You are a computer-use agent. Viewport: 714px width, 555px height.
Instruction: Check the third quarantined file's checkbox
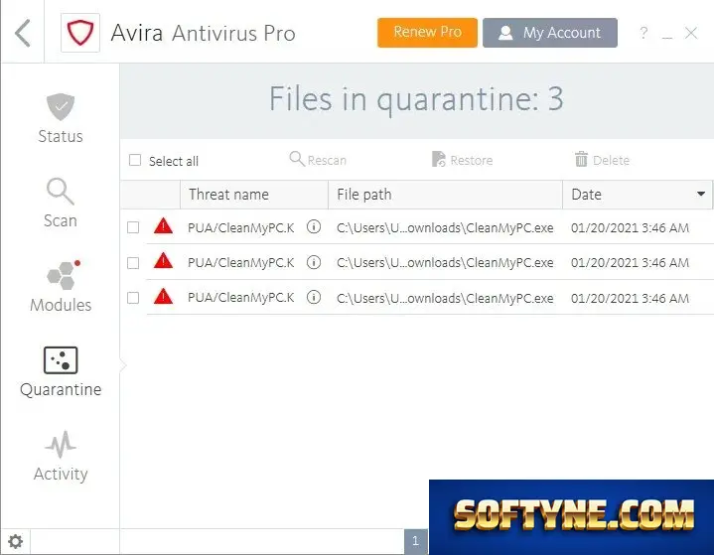[133, 298]
